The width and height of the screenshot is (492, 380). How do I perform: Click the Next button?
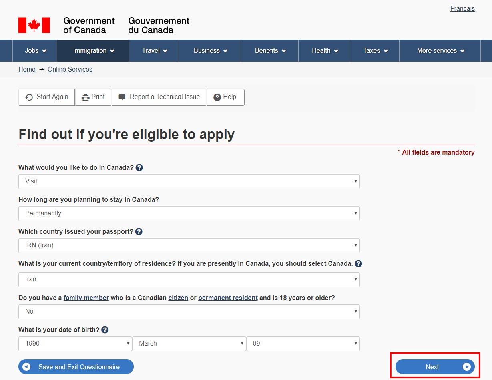435,367
